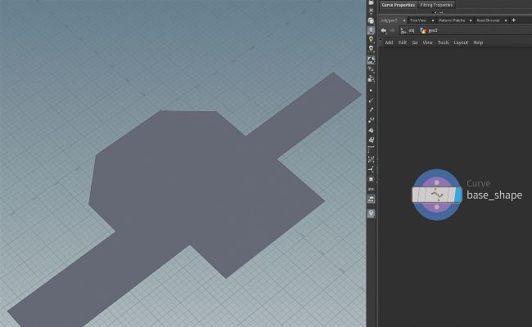Switch to the Curve Properties tab
This screenshot has height=327, width=532.
point(399,5)
